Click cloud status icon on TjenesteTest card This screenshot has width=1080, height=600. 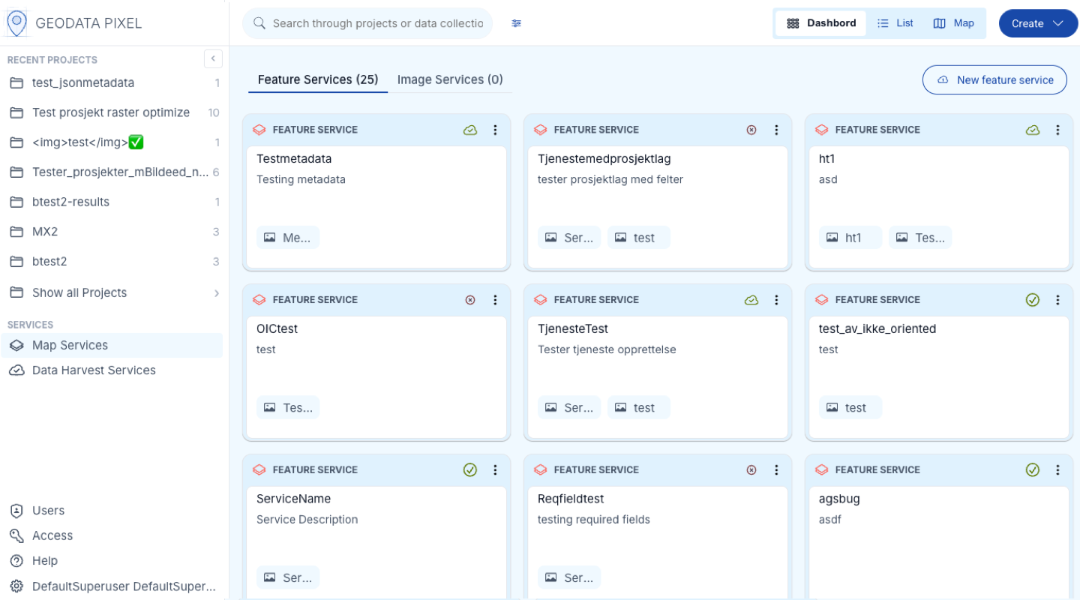pyautogui.click(x=751, y=300)
